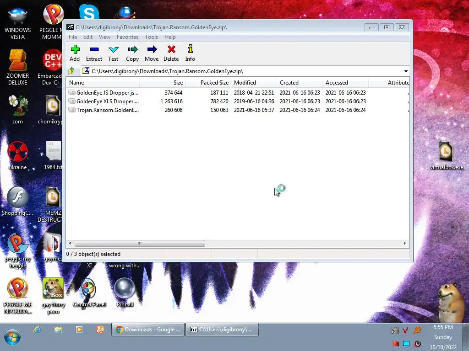Click the 782 420 packed size value
The height and width of the screenshot is (351, 469).
pyautogui.click(x=219, y=101)
